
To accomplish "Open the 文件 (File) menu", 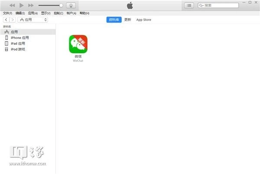I will pyautogui.click(x=7, y=13).
